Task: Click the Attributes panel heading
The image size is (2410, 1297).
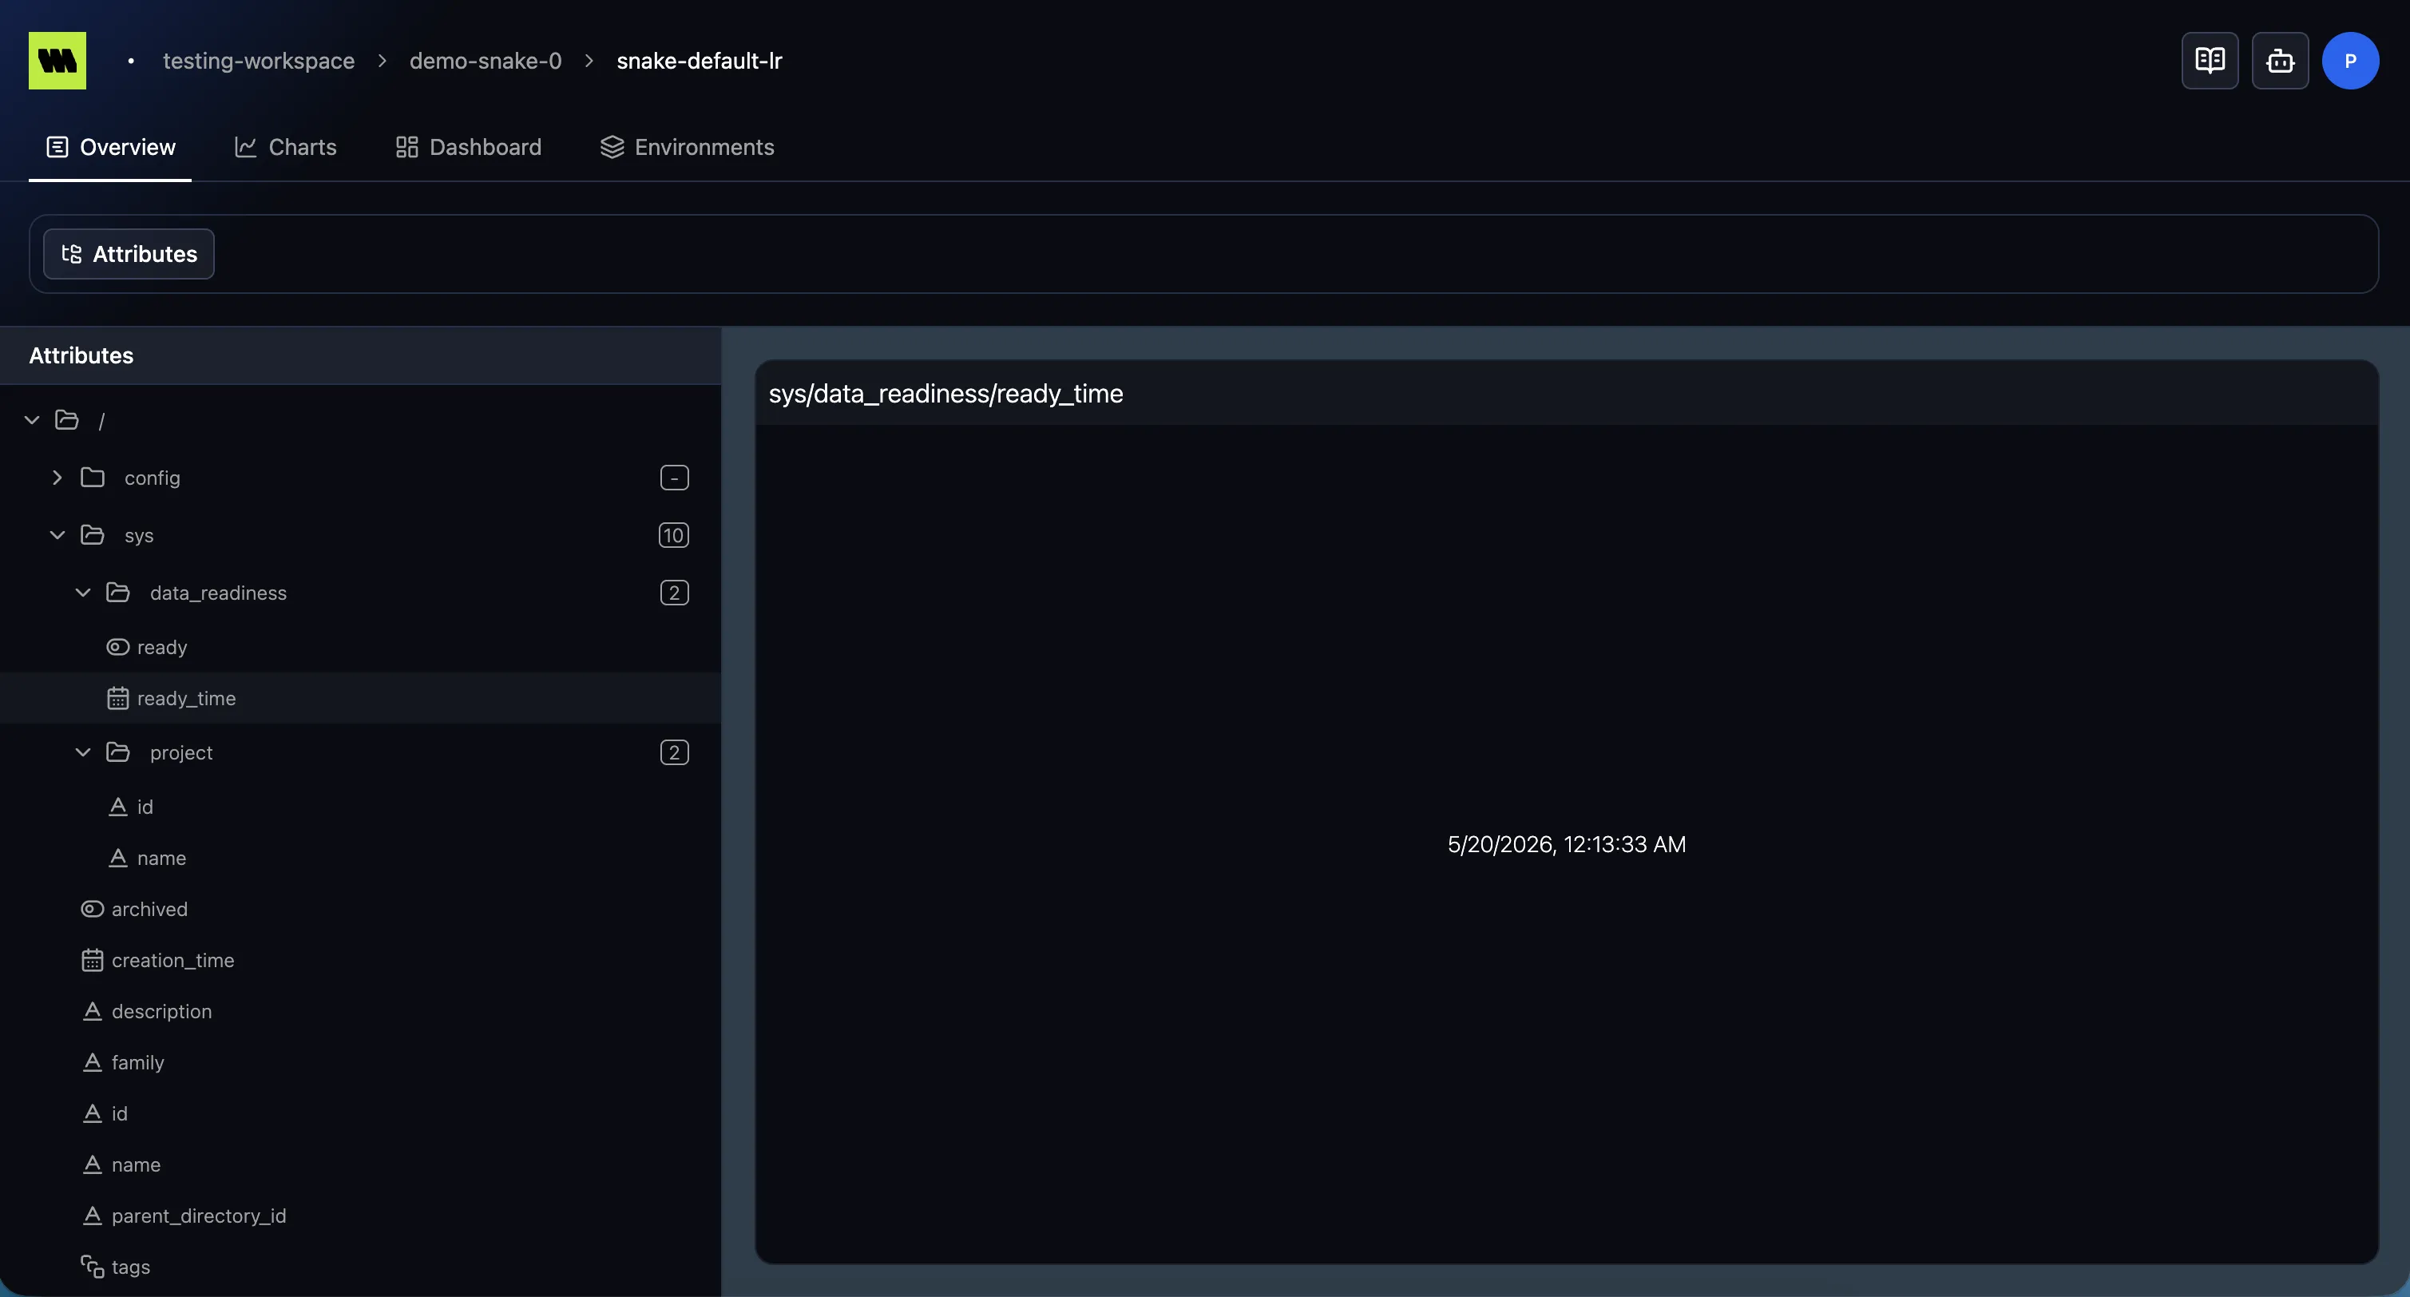Action: click(81, 355)
